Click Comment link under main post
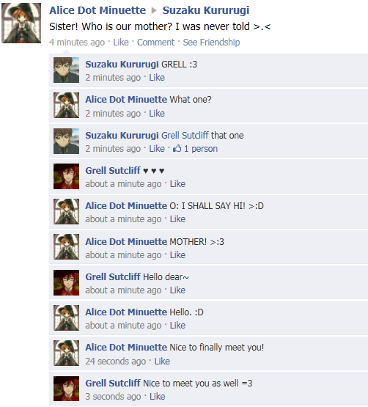Screen dimensions: 368x407 tap(155, 42)
